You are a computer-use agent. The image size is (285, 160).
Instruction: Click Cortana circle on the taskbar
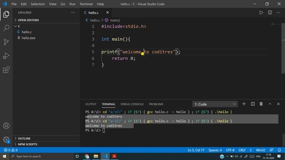coord(77,156)
